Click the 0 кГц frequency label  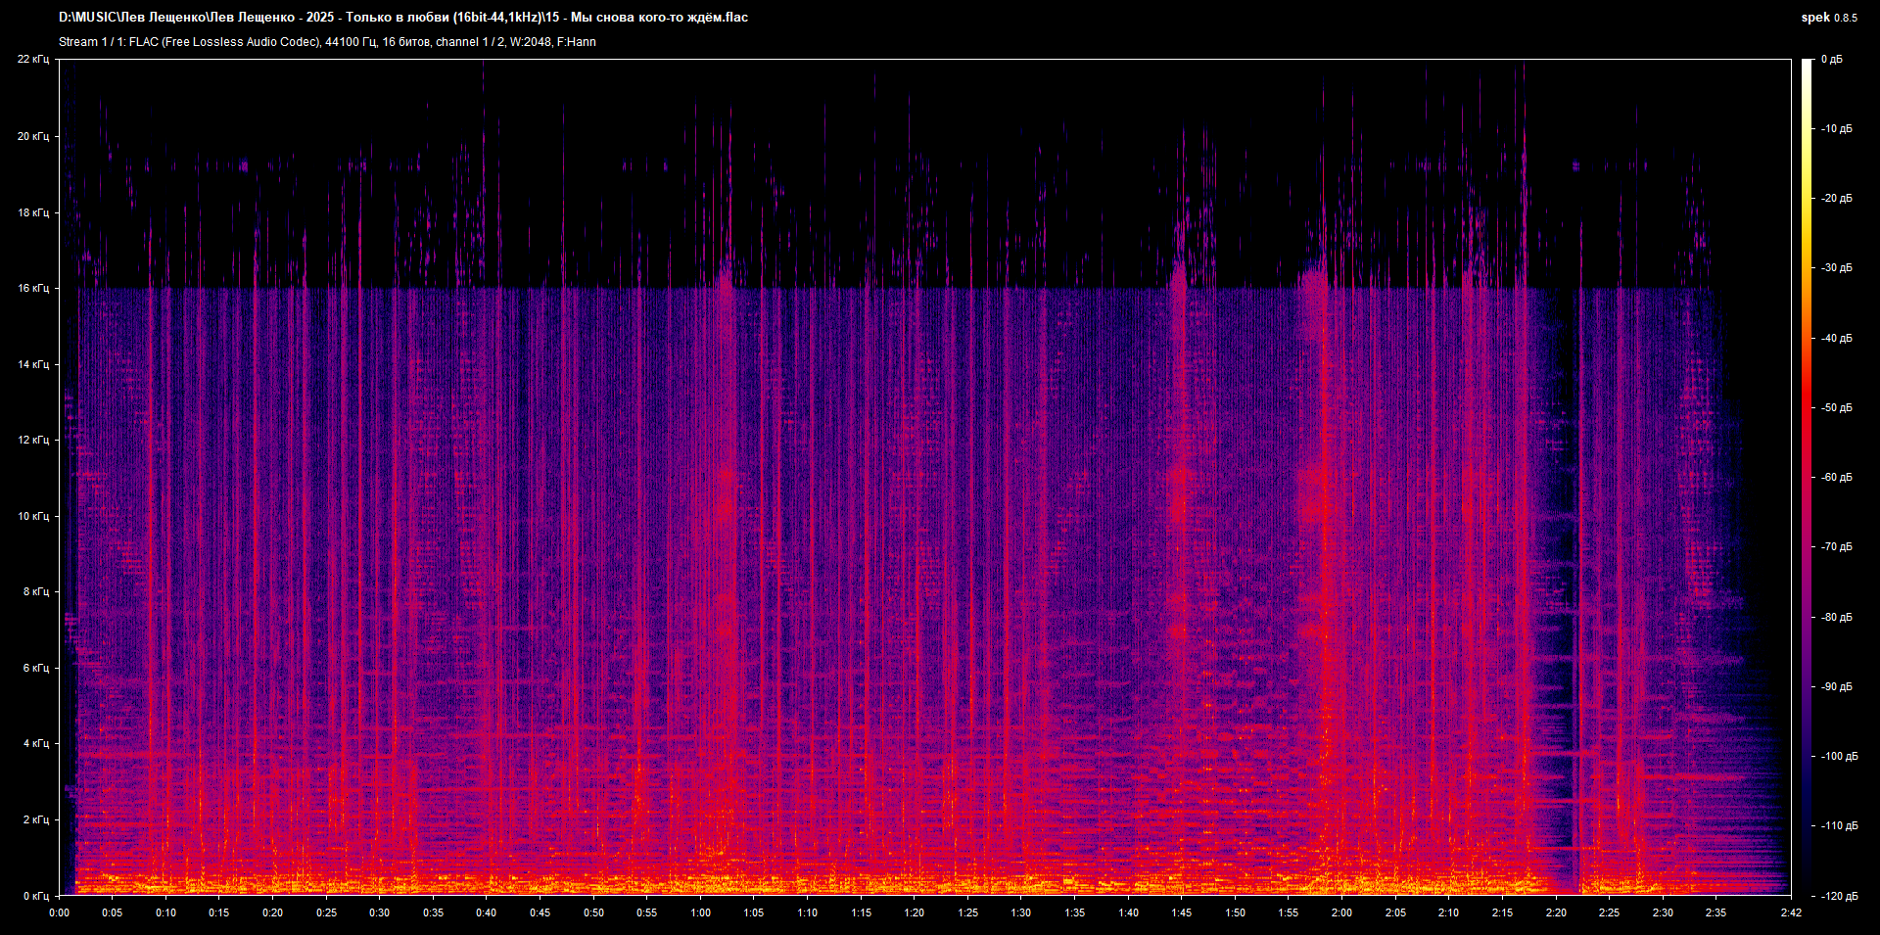[35, 896]
